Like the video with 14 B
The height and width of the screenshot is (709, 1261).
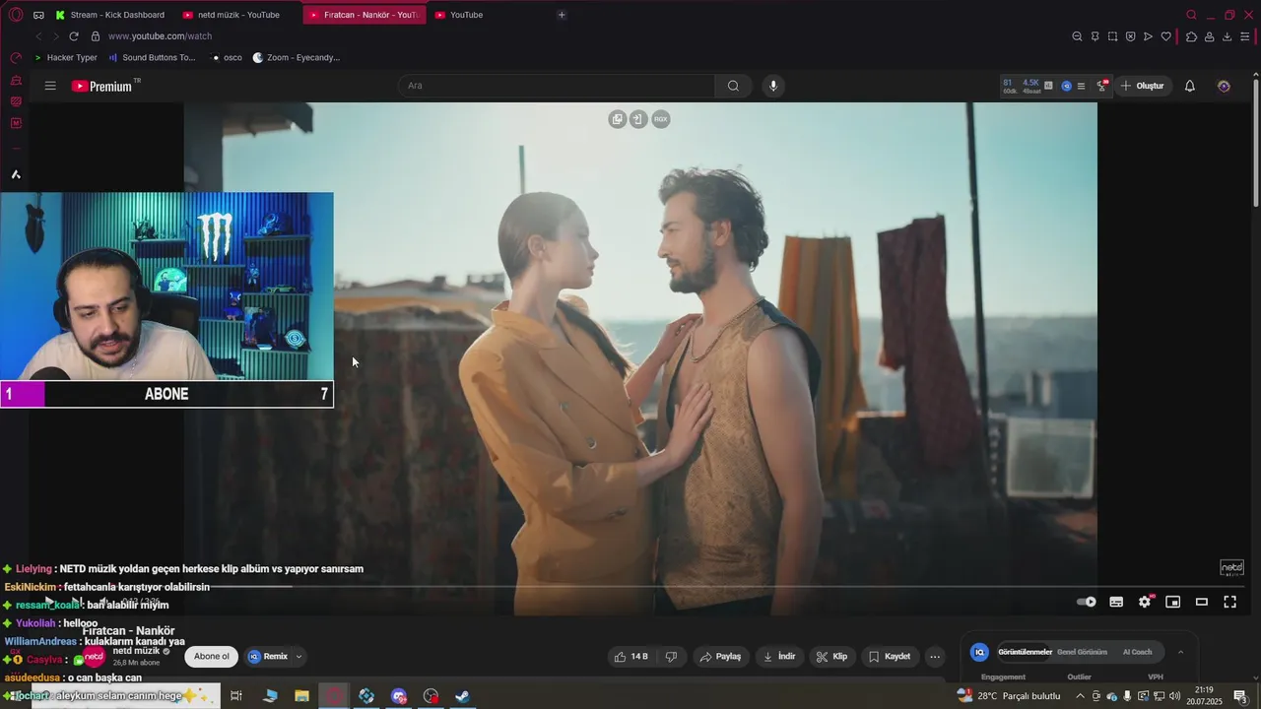pos(630,657)
